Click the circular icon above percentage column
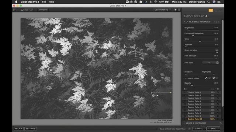 click(x=212, y=89)
